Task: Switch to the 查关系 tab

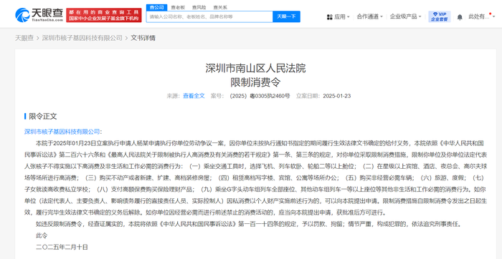Action: 220,7
